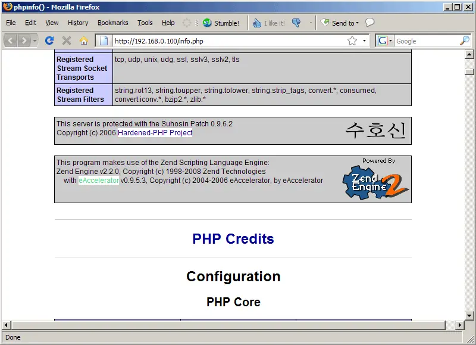The height and width of the screenshot is (345, 476).
Task: Click the horizontal scrollbar thumb
Action: click(228, 325)
